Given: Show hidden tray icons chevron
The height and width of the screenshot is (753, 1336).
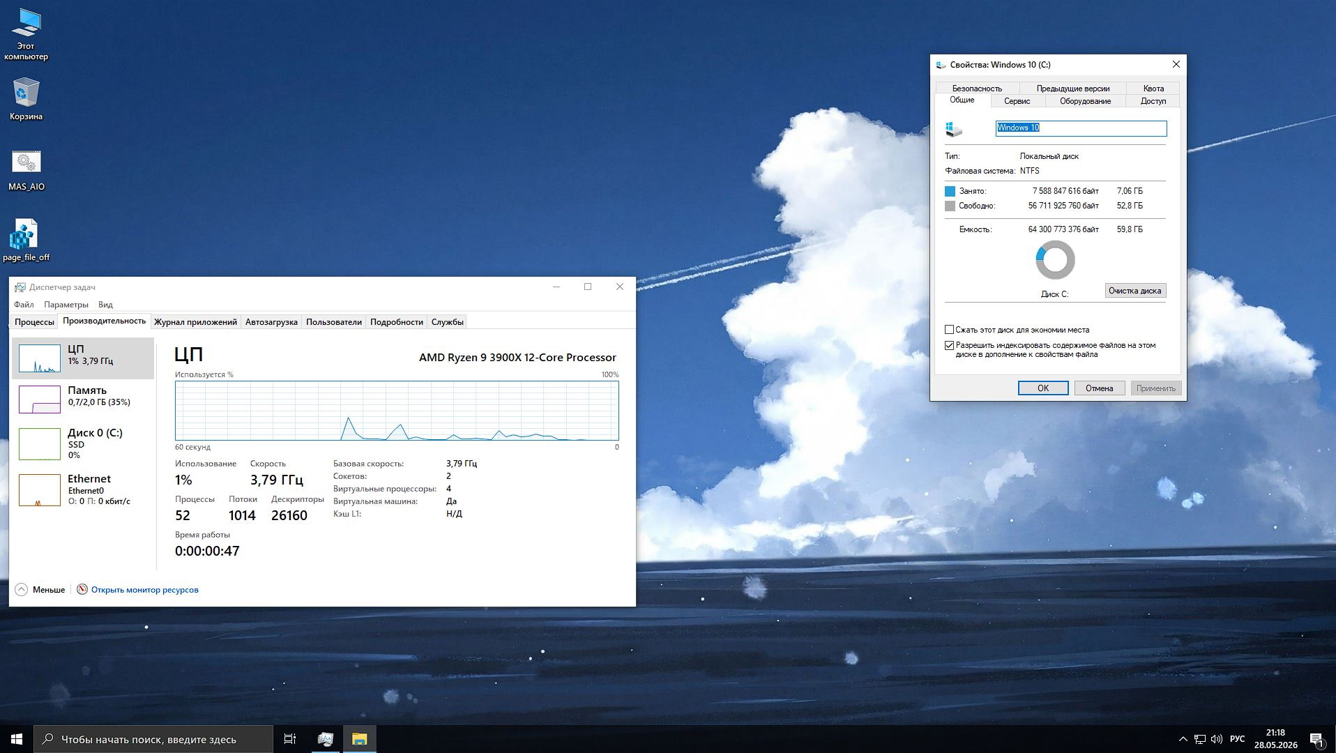Looking at the screenshot, I should click(x=1183, y=739).
